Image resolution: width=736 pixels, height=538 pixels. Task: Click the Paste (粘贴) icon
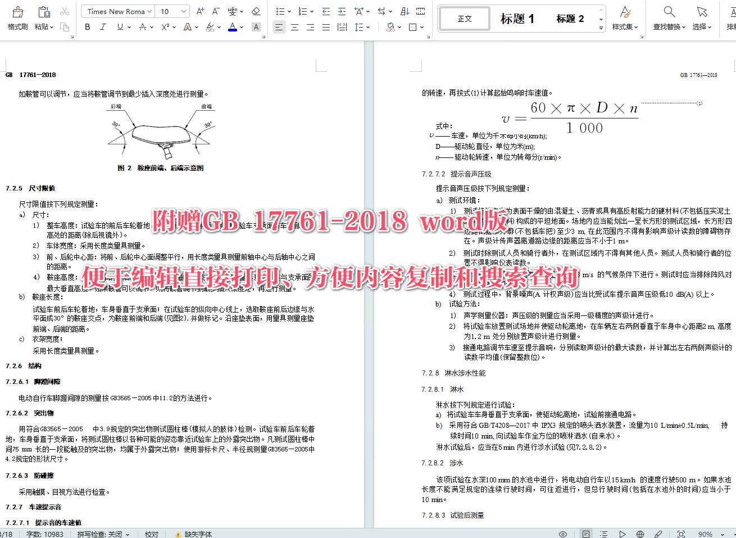pos(44,12)
